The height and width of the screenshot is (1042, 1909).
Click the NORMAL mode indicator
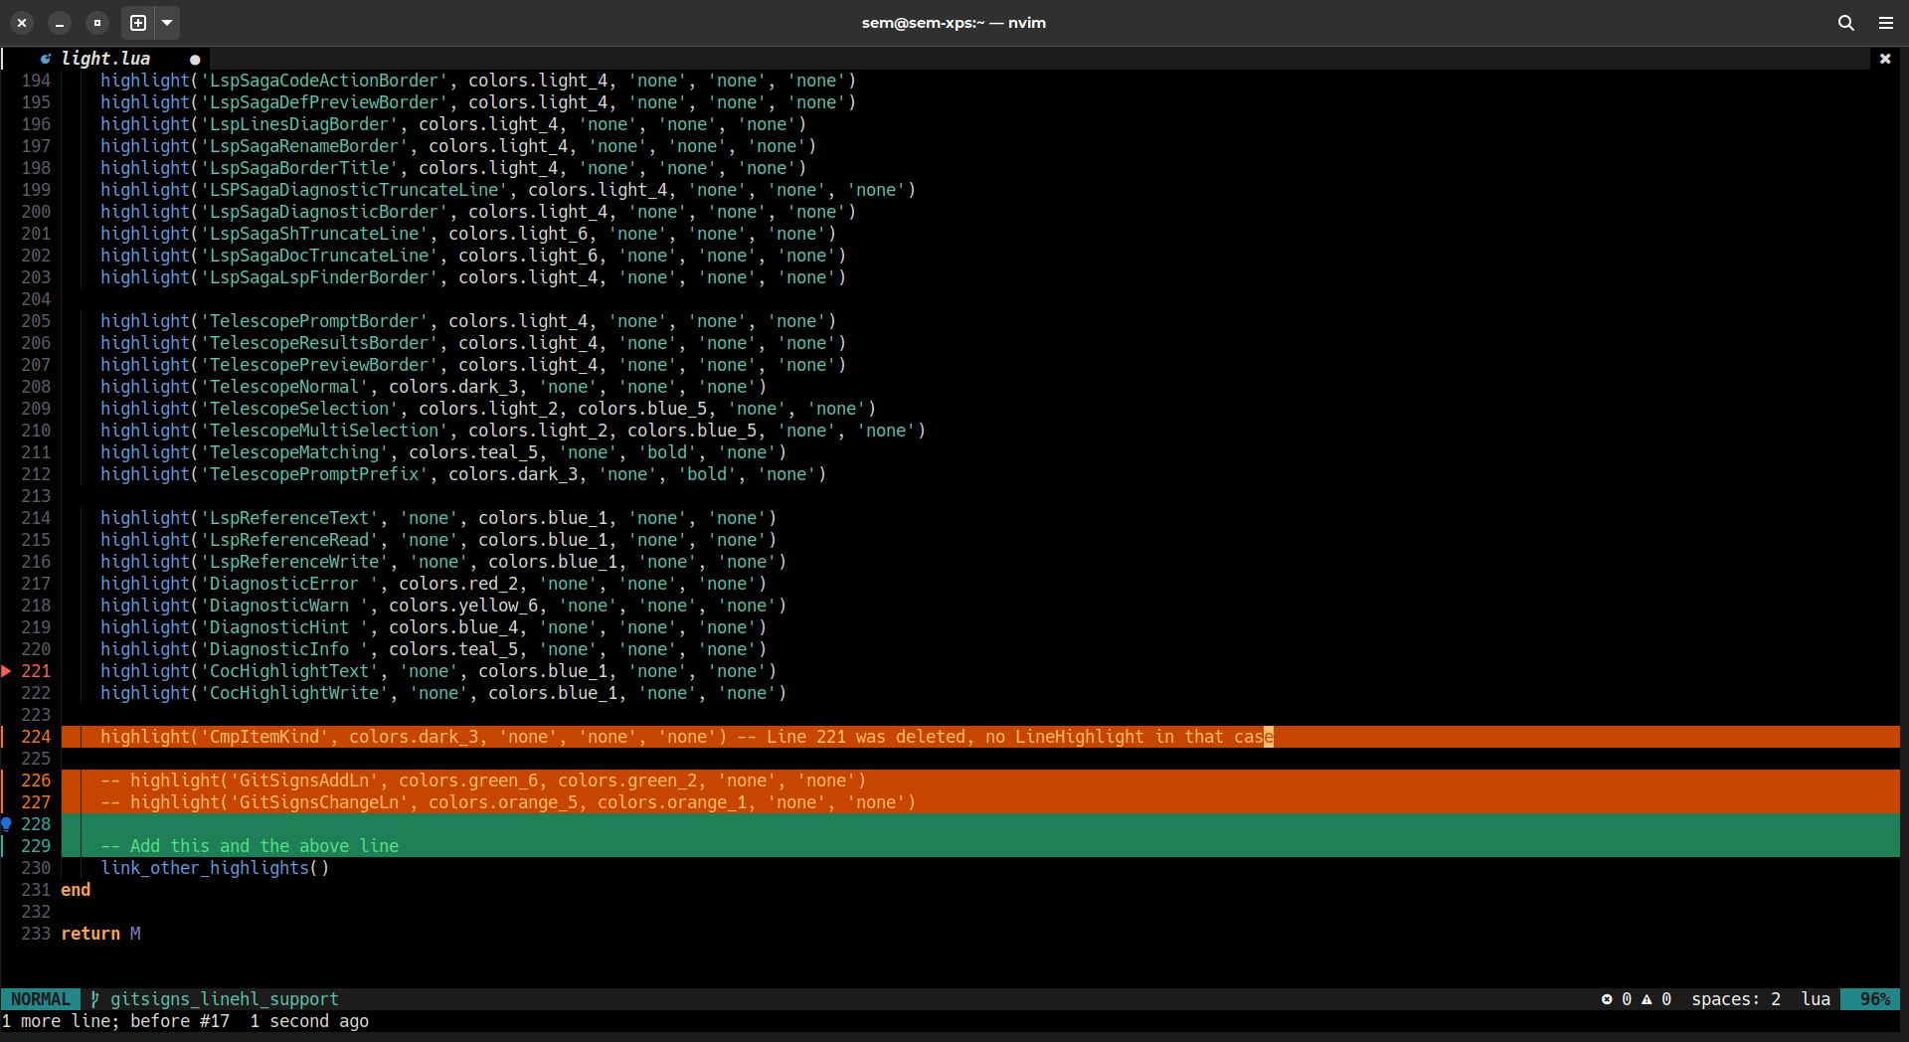click(41, 999)
